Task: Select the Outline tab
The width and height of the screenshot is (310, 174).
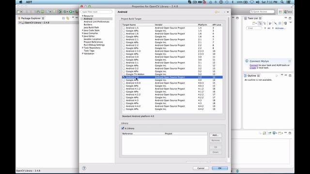Action: pyautogui.click(x=252, y=76)
